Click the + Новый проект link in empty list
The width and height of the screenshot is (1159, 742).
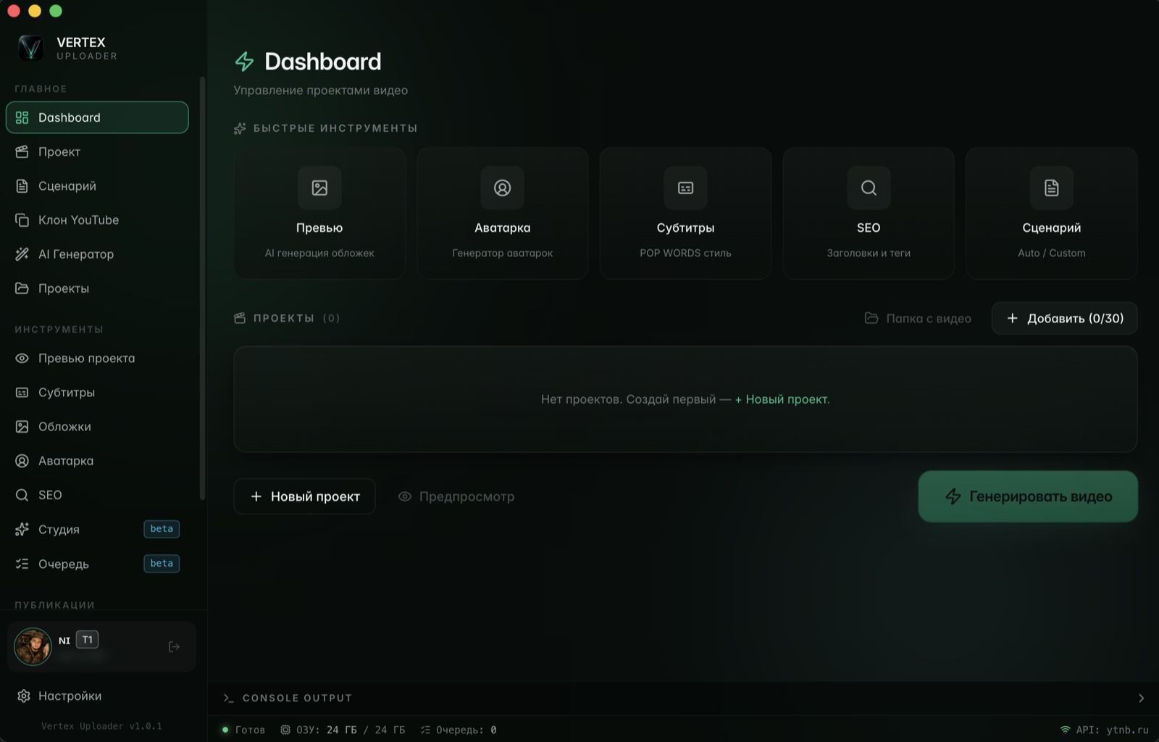[782, 399]
